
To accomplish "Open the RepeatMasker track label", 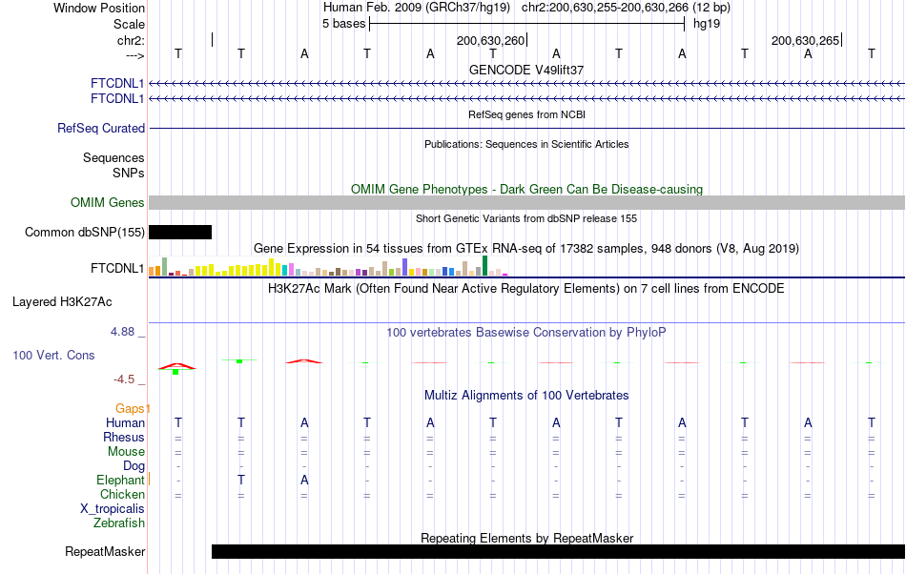I will point(105,551).
